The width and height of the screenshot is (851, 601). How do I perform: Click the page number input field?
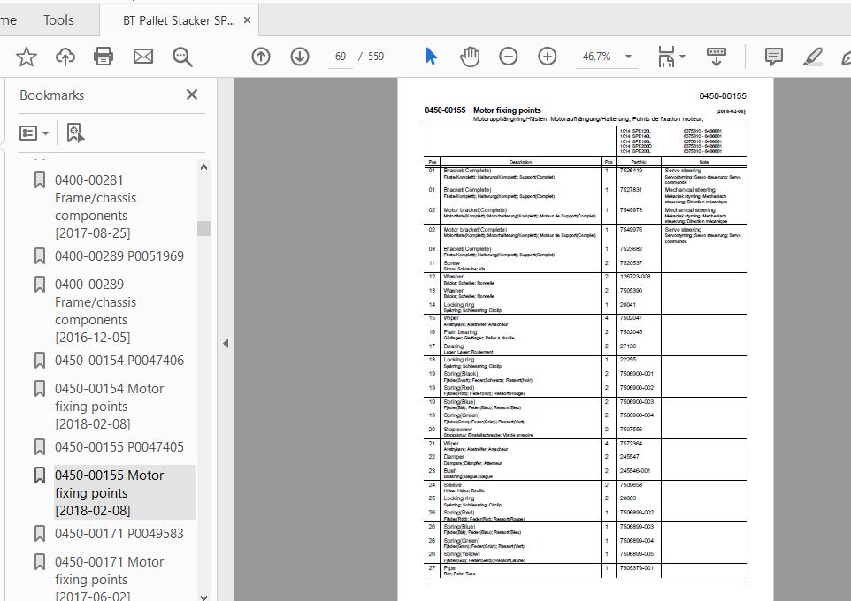(x=341, y=57)
